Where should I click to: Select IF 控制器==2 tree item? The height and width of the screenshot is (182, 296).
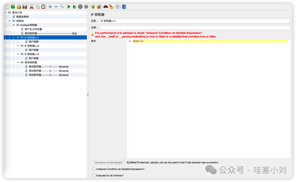(32, 46)
